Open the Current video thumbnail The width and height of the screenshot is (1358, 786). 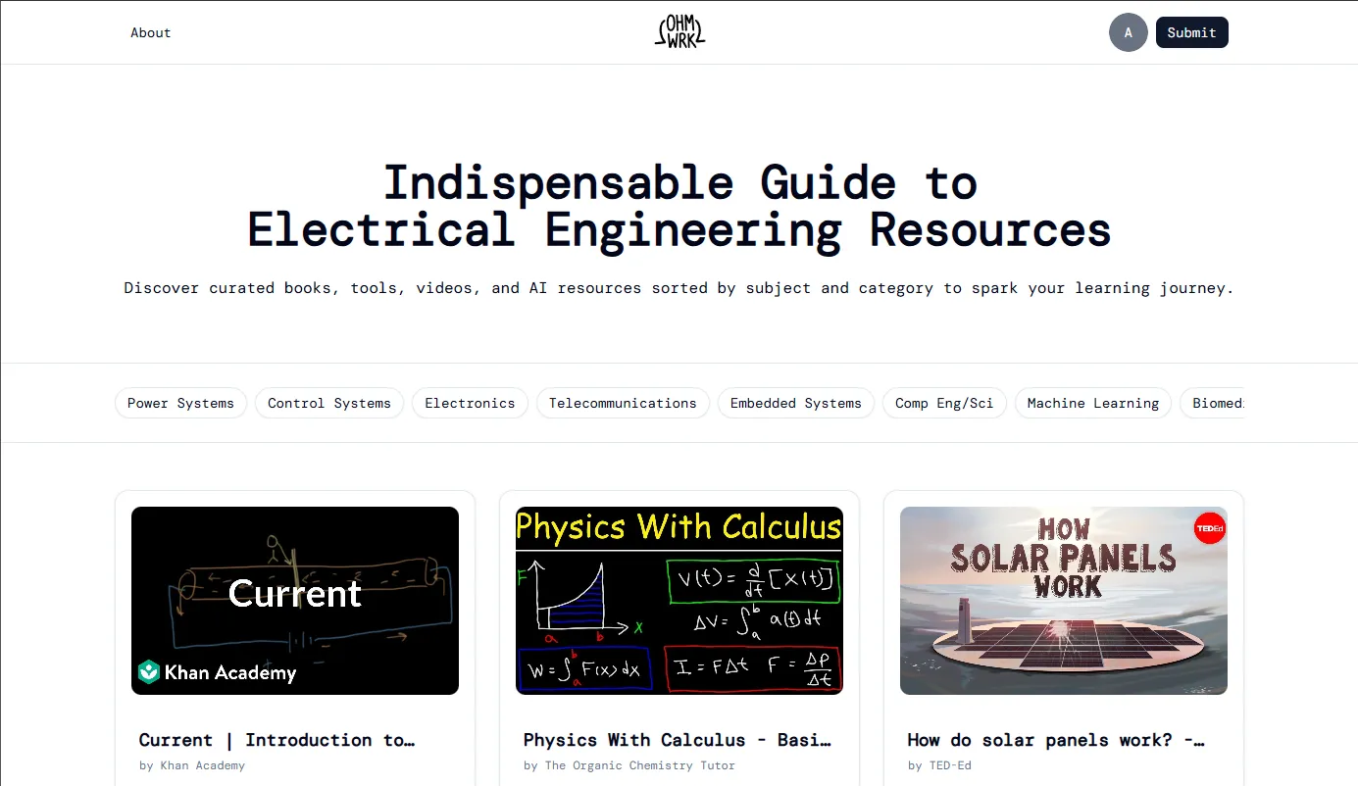295,600
